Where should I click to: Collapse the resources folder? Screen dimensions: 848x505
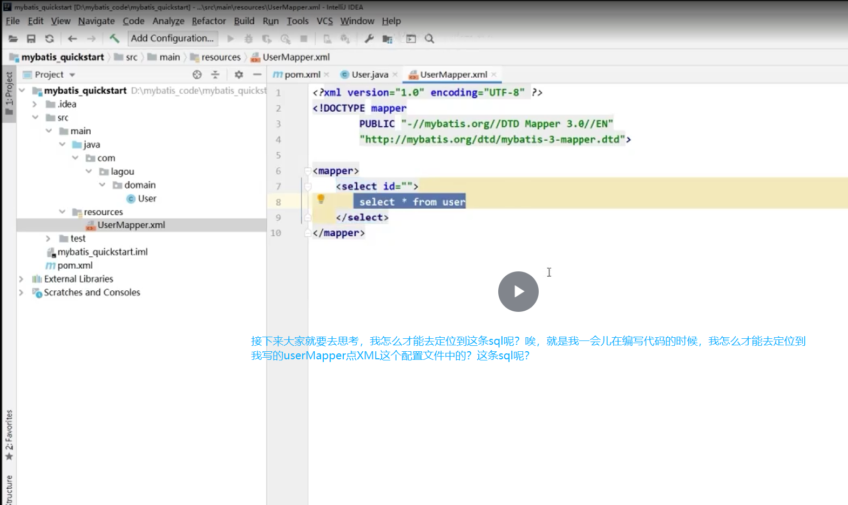pos(62,212)
